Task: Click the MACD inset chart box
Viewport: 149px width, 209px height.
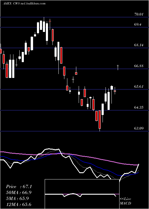Action: tap(82, 194)
